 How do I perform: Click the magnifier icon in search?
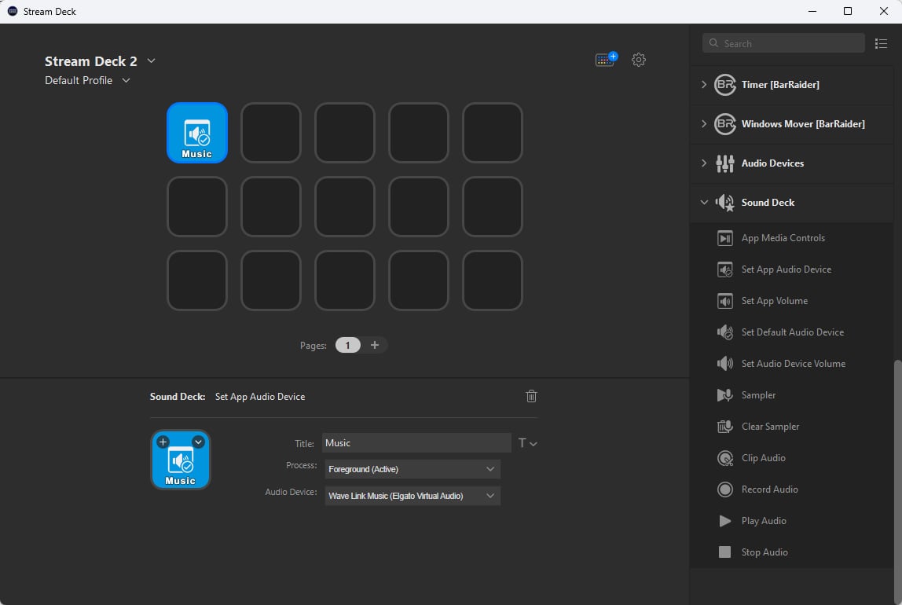(x=714, y=43)
